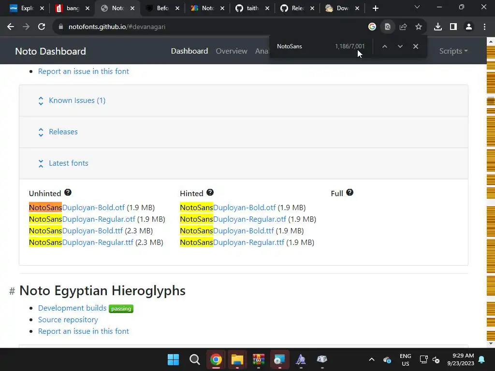This screenshot has height=371, width=495.
Task: Bookmark this tab with star icon
Action: 419,27
